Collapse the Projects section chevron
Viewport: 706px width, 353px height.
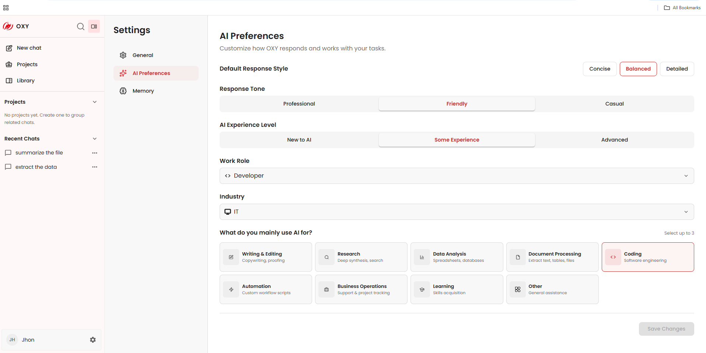(x=95, y=102)
